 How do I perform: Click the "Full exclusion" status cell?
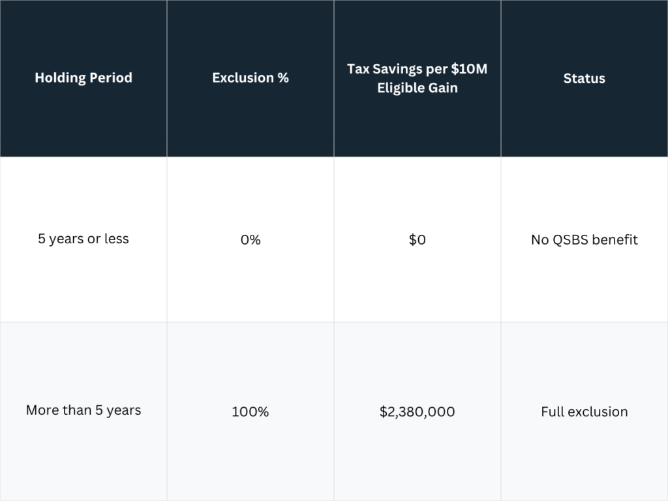tap(584, 412)
